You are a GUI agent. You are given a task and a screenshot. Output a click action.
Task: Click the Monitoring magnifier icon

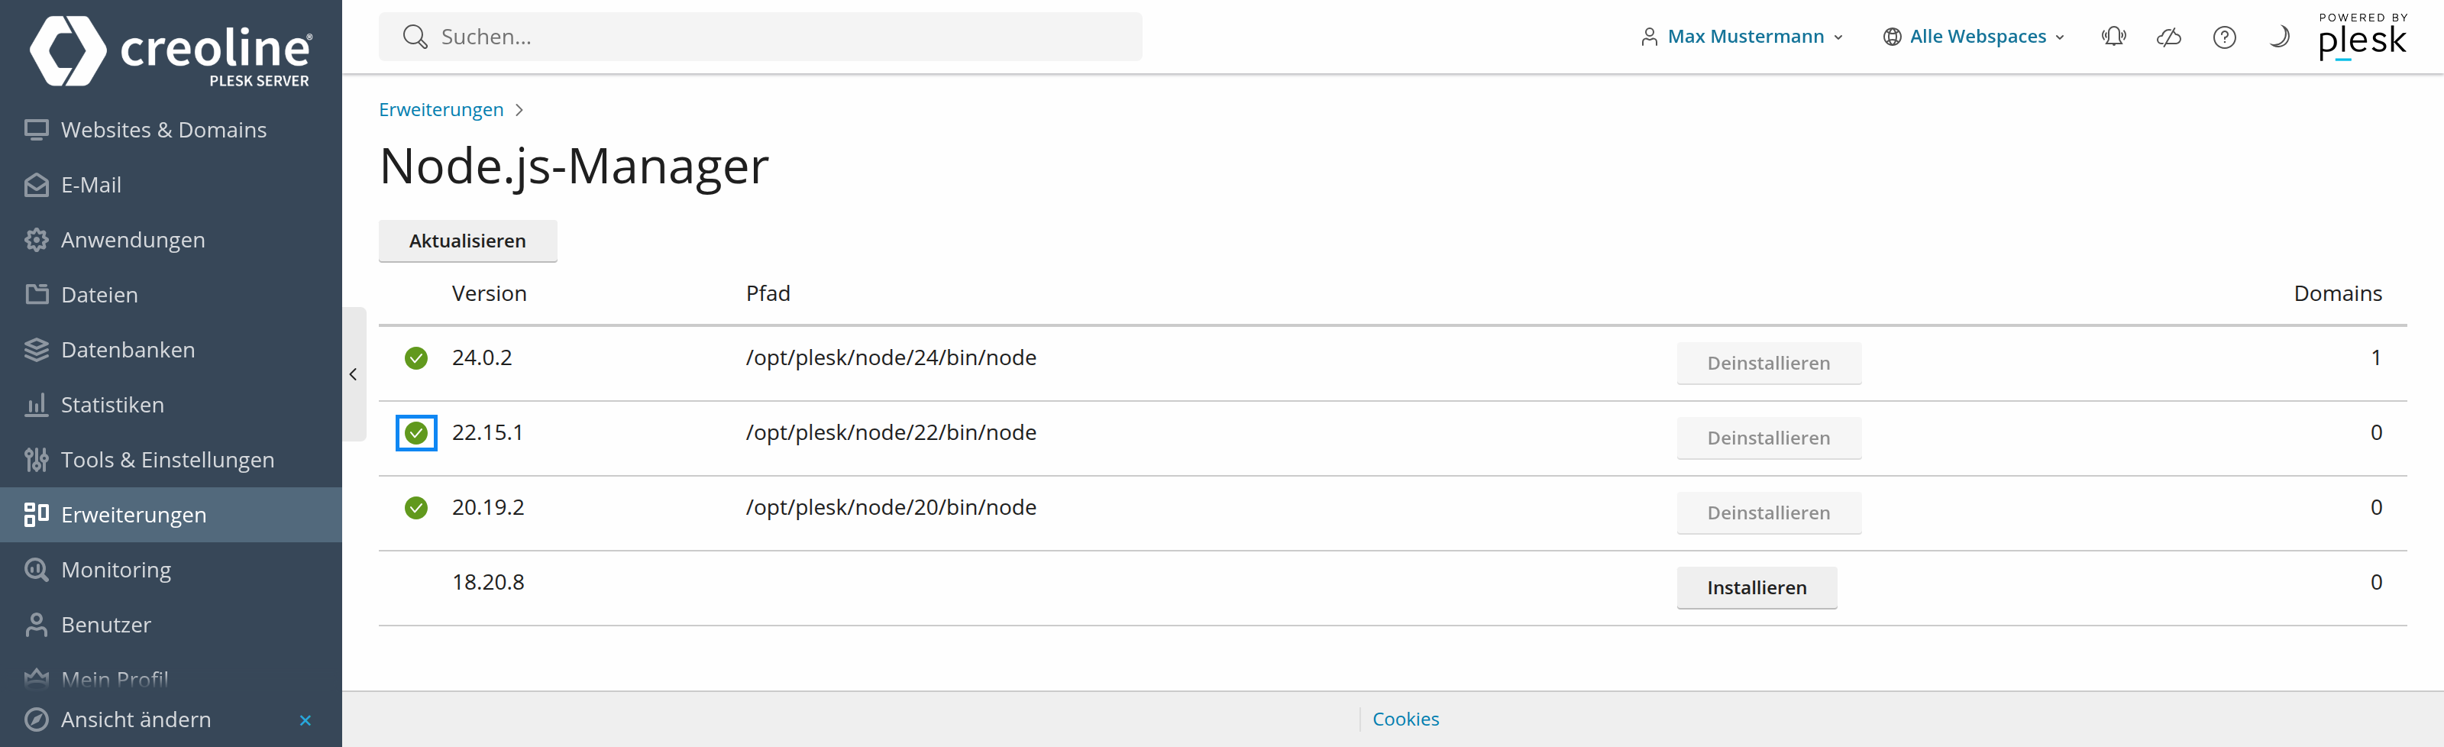[x=36, y=570]
